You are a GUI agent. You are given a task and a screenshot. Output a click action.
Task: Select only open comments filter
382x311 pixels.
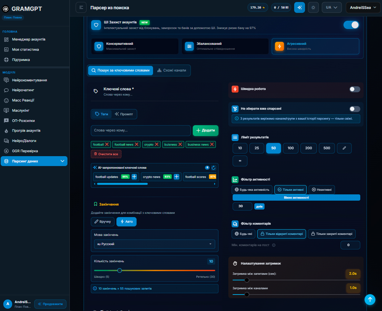point(282,234)
